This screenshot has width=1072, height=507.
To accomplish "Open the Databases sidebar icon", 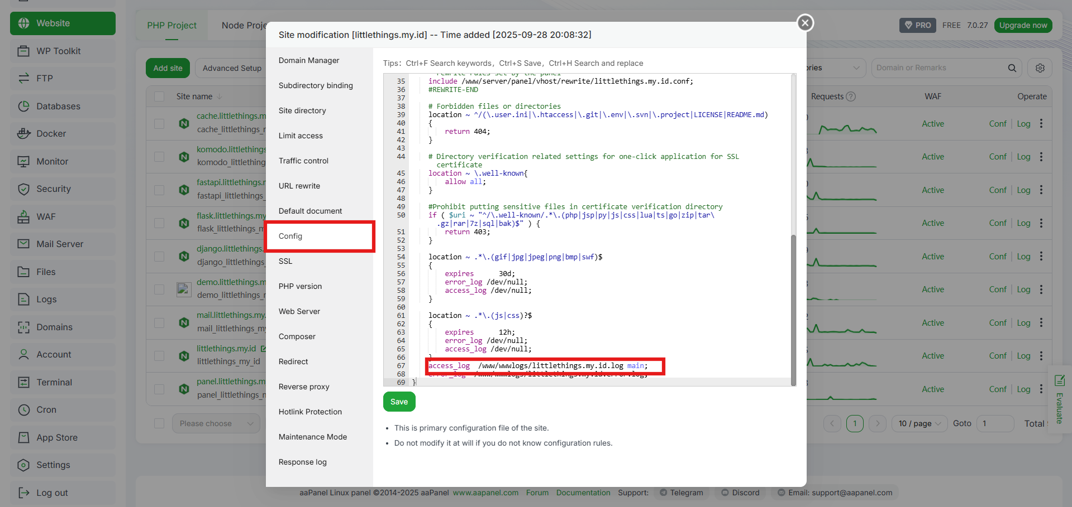I will [x=23, y=106].
